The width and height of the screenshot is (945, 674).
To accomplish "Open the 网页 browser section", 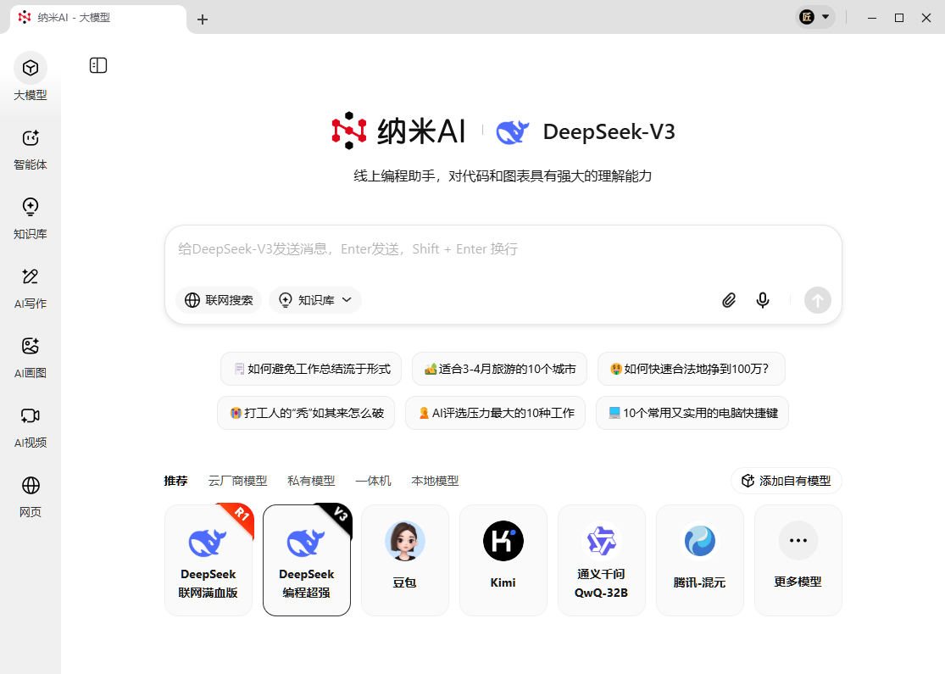I will coord(31,497).
